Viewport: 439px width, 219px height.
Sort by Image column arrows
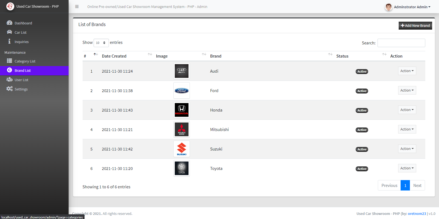click(x=204, y=54)
